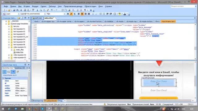Open help via the question mark toolbar icon
The width and height of the screenshot is (198, 111).
91,10
